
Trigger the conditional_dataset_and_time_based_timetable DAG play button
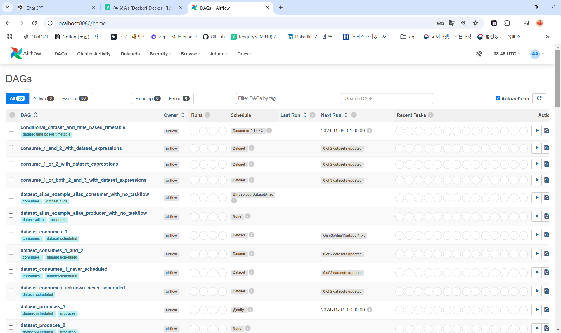click(x=537, y=131)
